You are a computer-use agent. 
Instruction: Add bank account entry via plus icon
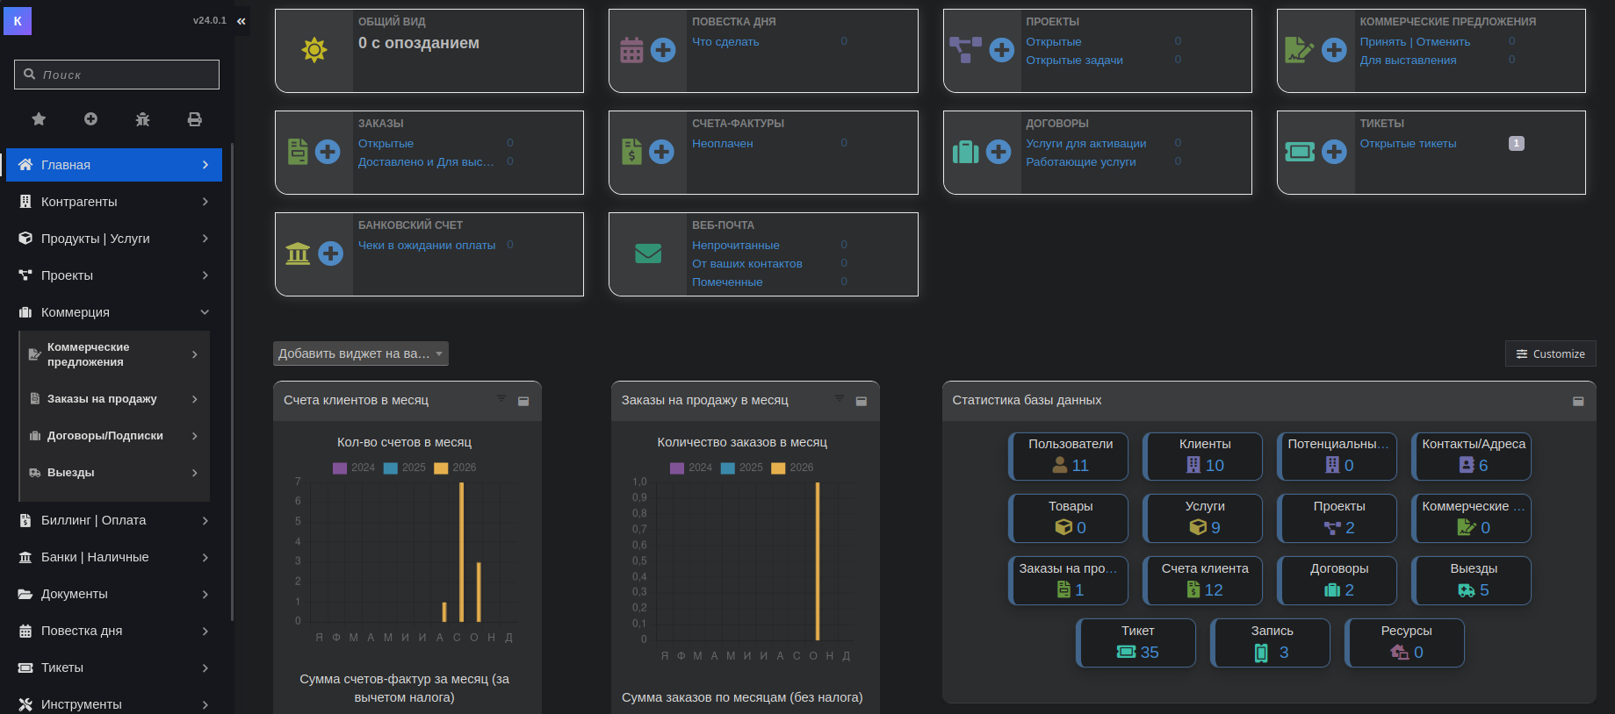pyautogui.click(x=330, y=253)
